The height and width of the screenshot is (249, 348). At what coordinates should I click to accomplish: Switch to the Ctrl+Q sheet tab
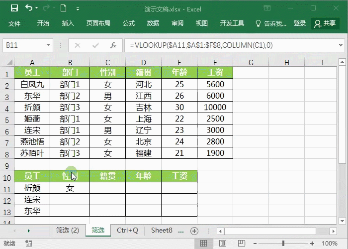[x=128, y=230]
